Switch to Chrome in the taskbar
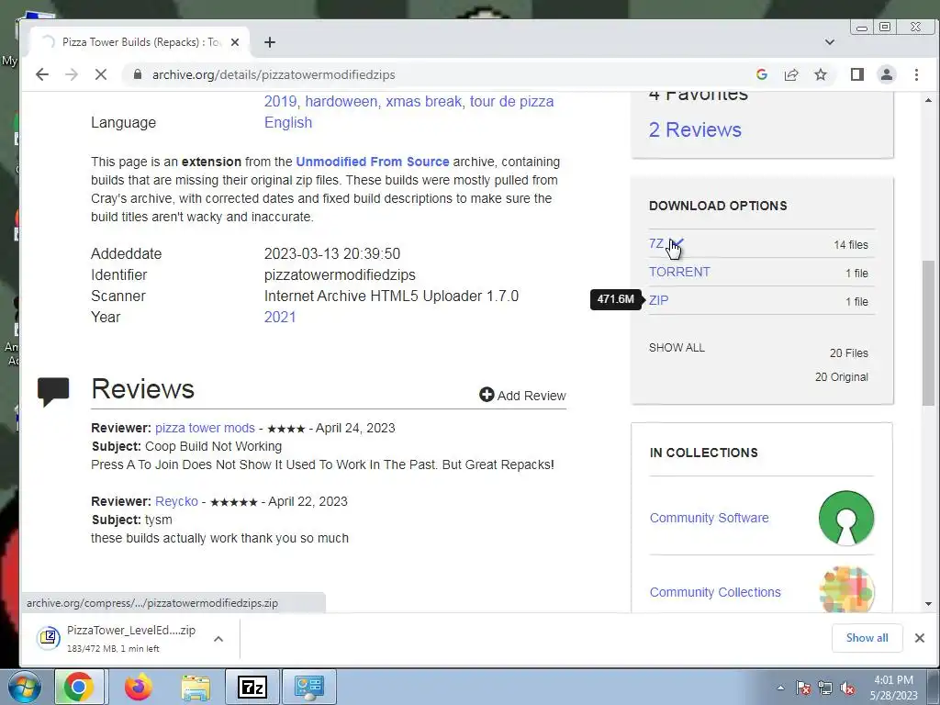The height and width of the screenshot is (705, 940). click(79, 687)
